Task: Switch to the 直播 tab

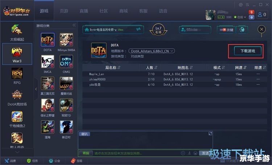Action: click(x=84, y=11)
